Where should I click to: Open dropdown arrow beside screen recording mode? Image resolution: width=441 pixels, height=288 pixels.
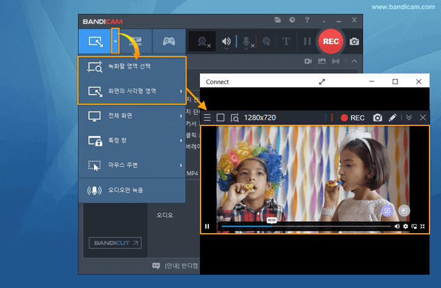coord(115,42)
